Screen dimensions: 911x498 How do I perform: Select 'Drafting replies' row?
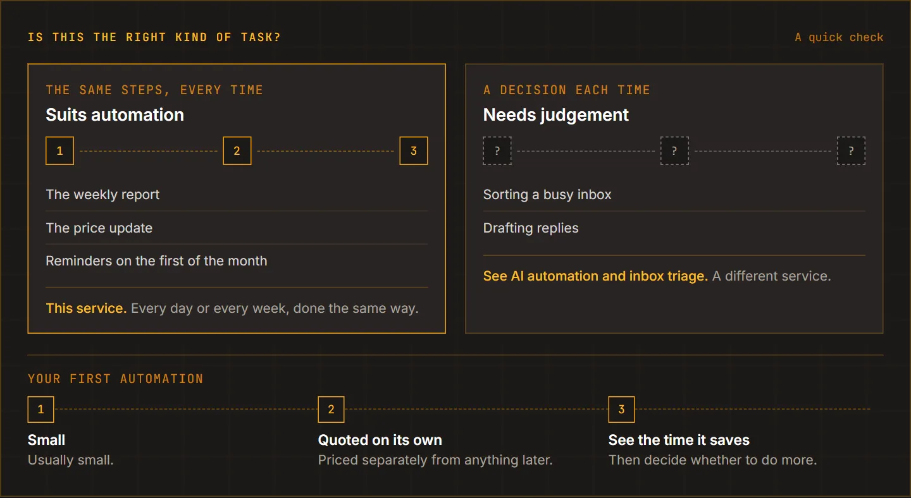click(x=674, y=228)
